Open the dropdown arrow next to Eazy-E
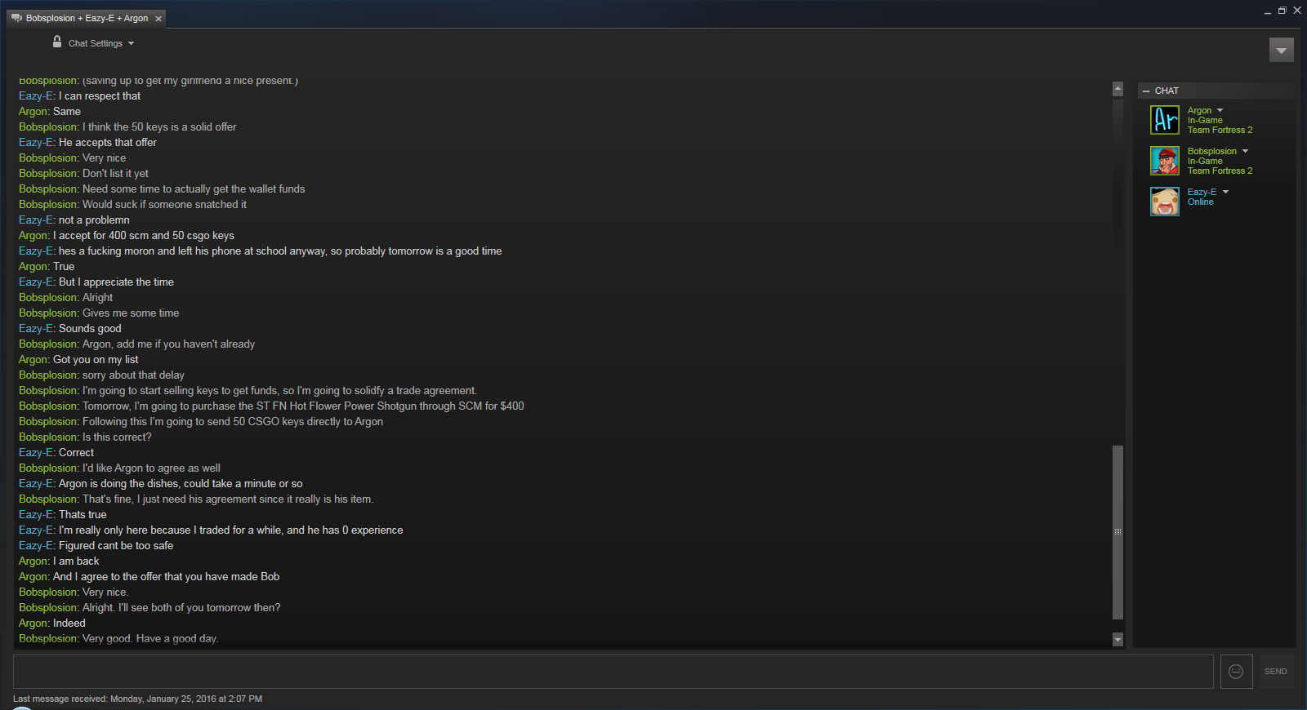Screen dimensions: 1307x710 [x=1225, y=192]
